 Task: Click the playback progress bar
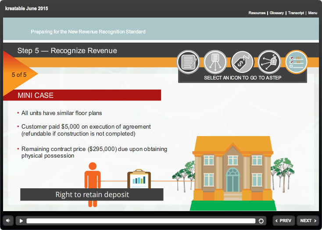click(140, 221)
